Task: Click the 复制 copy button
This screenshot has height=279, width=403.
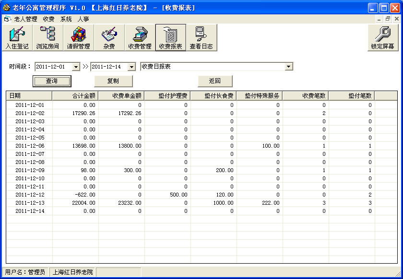Action: pyautogui.click(x=113, y=81)
